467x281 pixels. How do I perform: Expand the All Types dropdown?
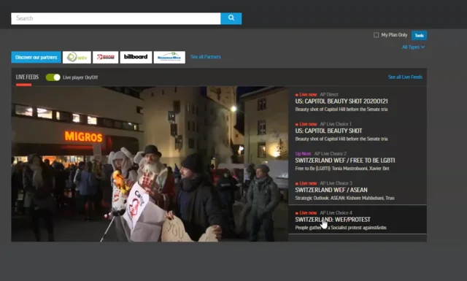pos(413,47)
